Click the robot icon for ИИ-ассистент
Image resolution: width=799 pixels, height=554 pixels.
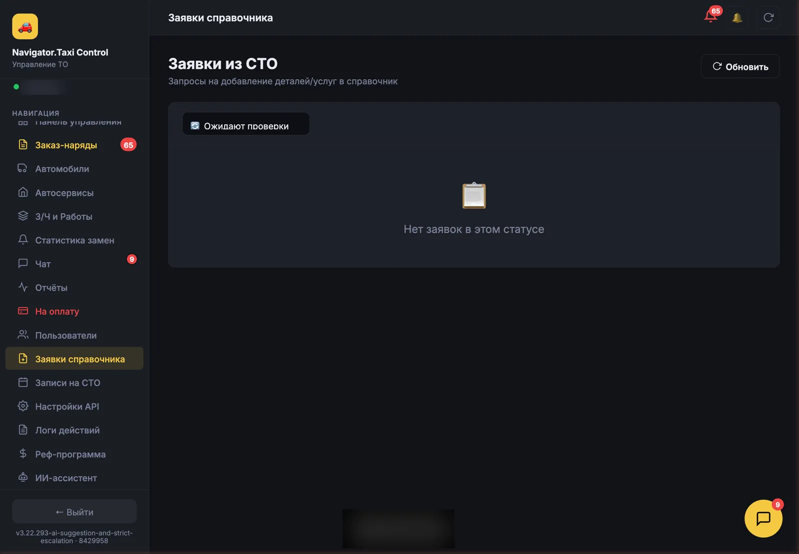[x=23, y=478]
